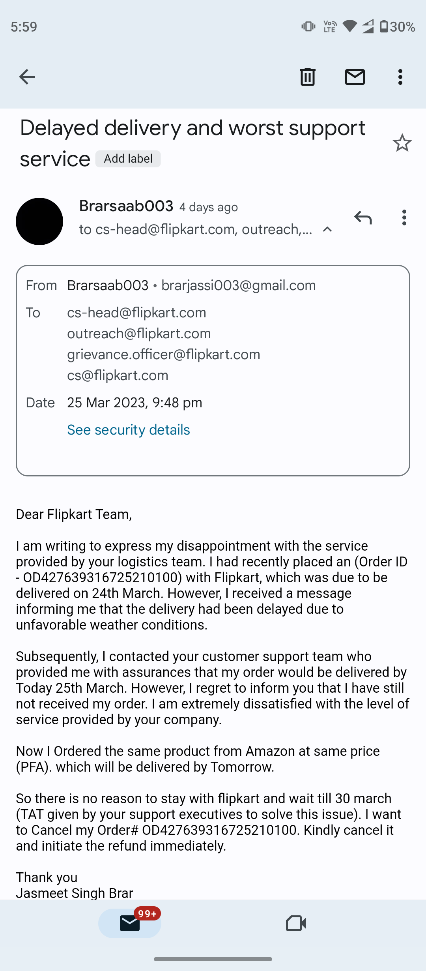Tap the black sender profile avatar
This screenshot has height=971, width=426.
[x=39, y=221]
